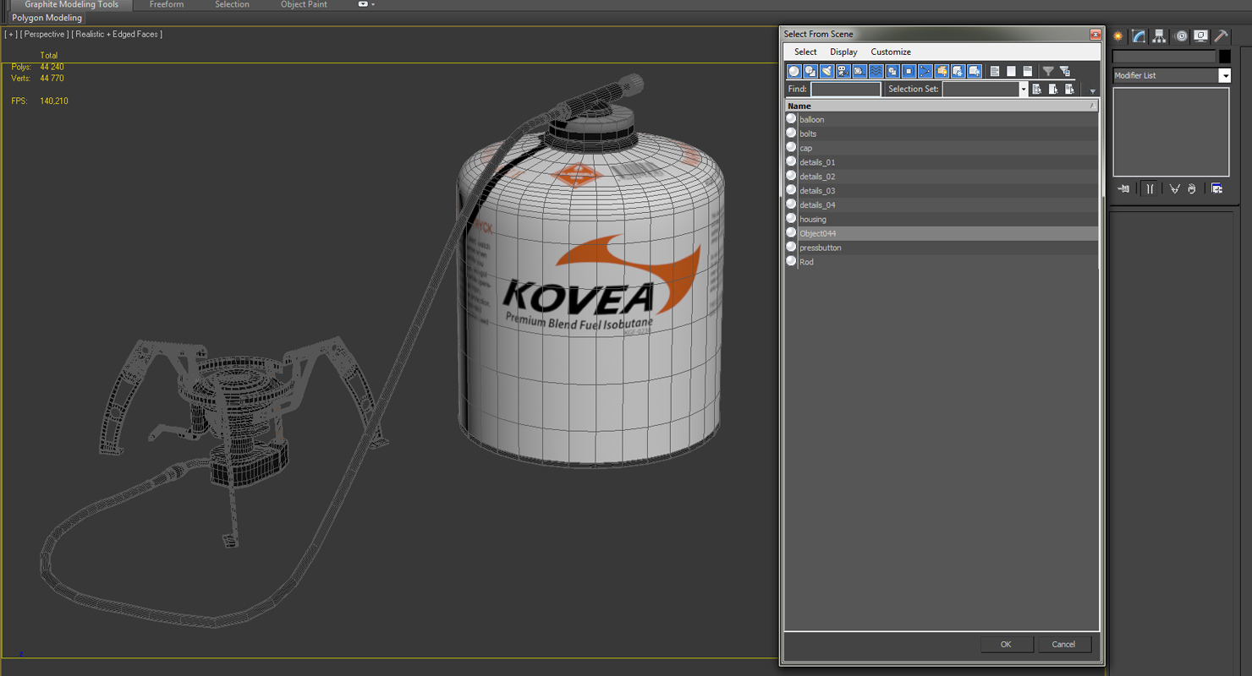Click sphere icon beside balloon row
The width and height of the screenshot is (1252, 676).
pos(791,119)
